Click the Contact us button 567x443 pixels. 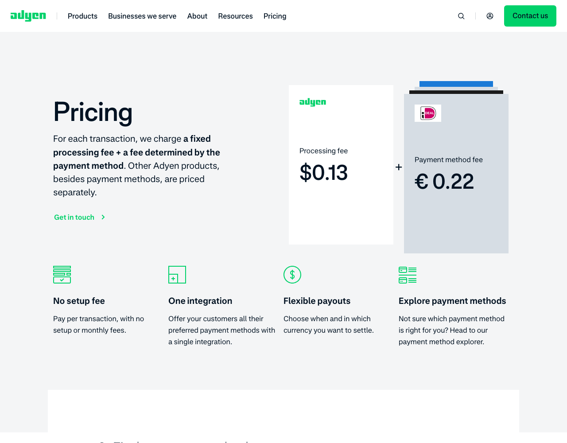coord(530,16)
